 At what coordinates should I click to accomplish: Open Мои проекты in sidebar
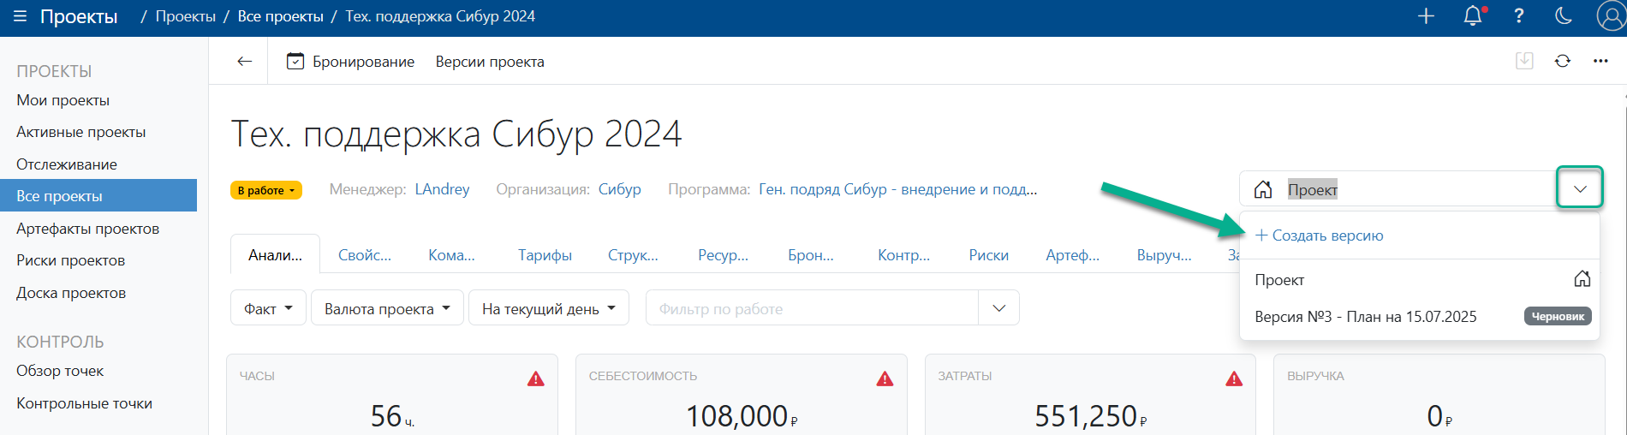click(63, 100)
